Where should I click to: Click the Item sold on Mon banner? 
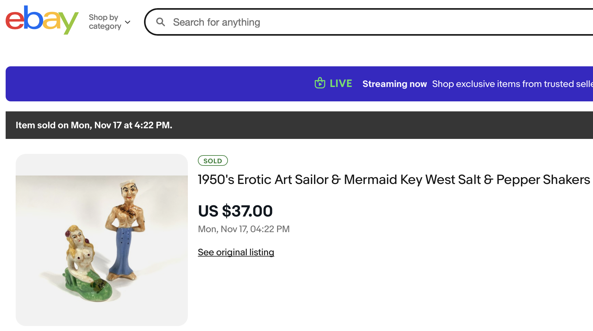pyautogui.click(x=94, y=125)
